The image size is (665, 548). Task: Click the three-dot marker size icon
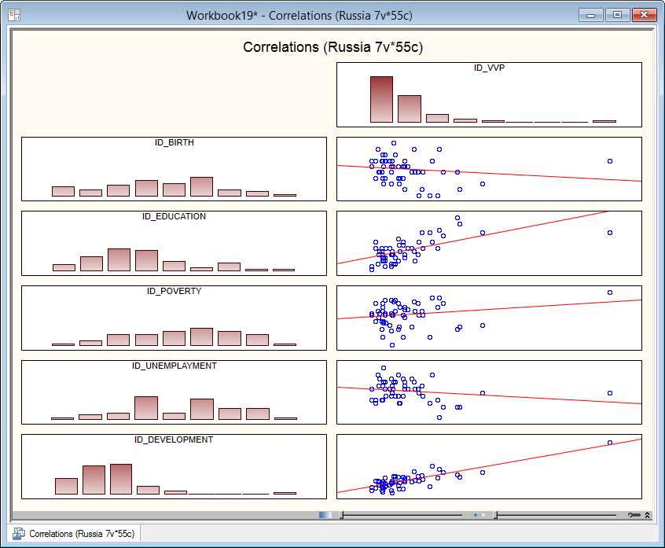[479, 515]
